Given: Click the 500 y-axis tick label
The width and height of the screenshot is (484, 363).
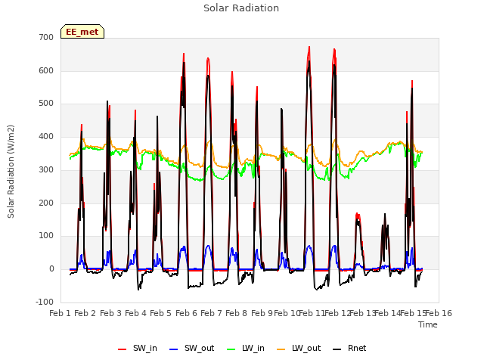Looking at the screenshot, I should pyautogui.click(x=46, y=104).
